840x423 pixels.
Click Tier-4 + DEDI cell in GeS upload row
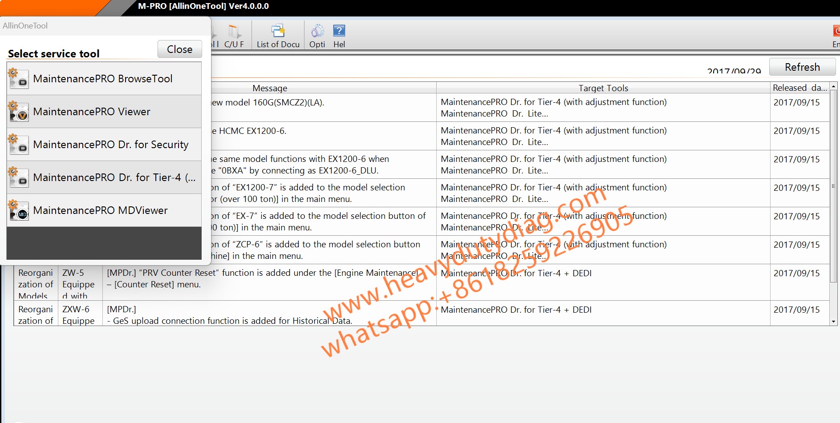pos(603,314)
